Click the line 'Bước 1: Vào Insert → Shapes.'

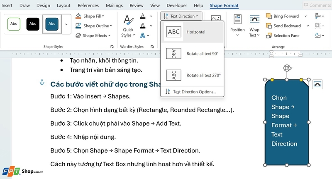[90, 96]
